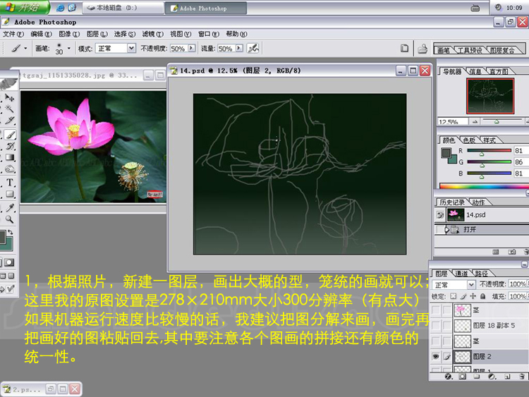Toggle lock all padlock icon
The image size is (529, 397).
pyautogui.click(x=482, y=296)
